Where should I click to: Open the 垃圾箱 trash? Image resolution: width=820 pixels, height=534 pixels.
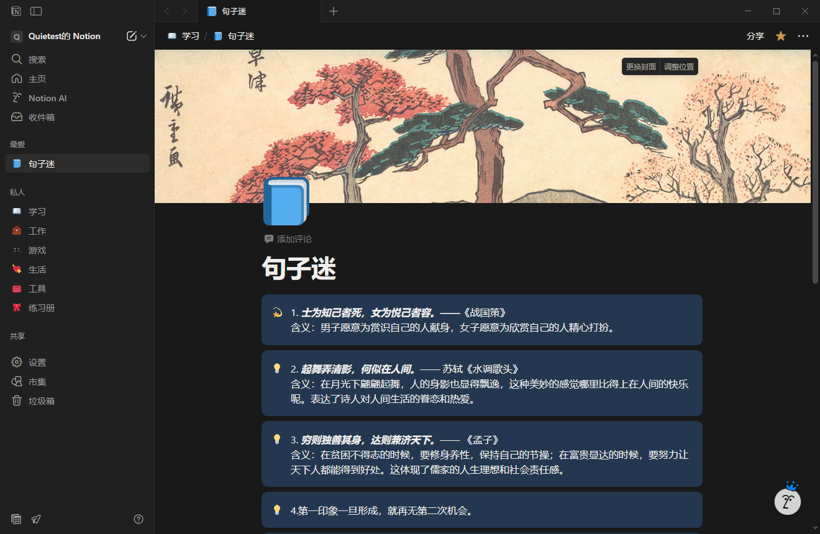click(39, 400)
